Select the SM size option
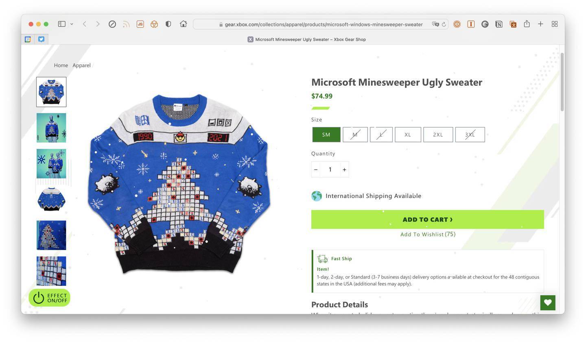This screenshot has height=342, width=586. pyautogui.click(x=326, y=135)
